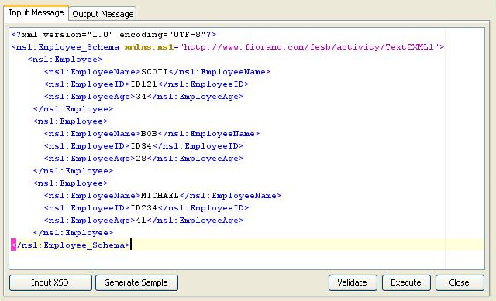This screenshot has height=301, width=496.
Task: Select the EmployeeName value BOB
Action: (x=149, y=134)
